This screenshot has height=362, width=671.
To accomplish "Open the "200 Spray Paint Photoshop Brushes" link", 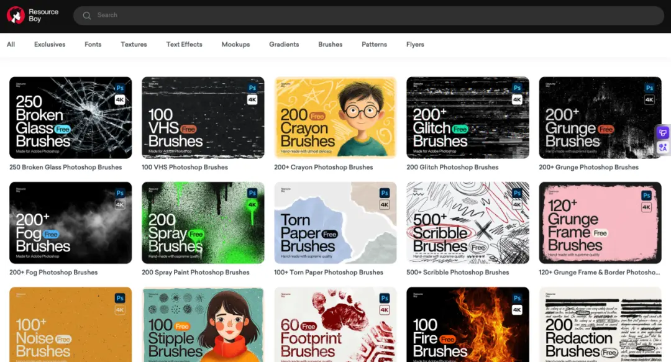I will [196, 272].
